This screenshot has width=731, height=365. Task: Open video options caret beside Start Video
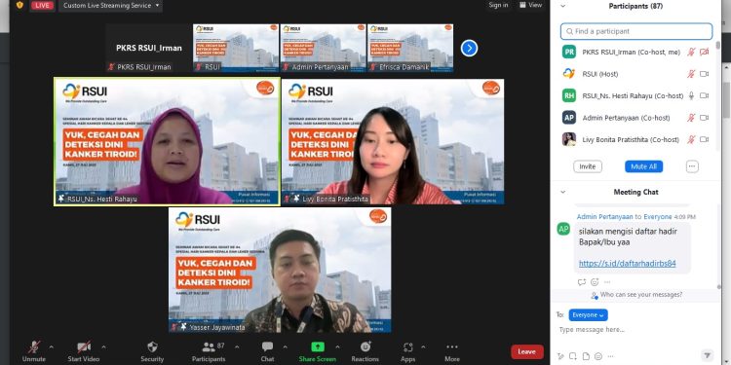click(x=103, y=347)
